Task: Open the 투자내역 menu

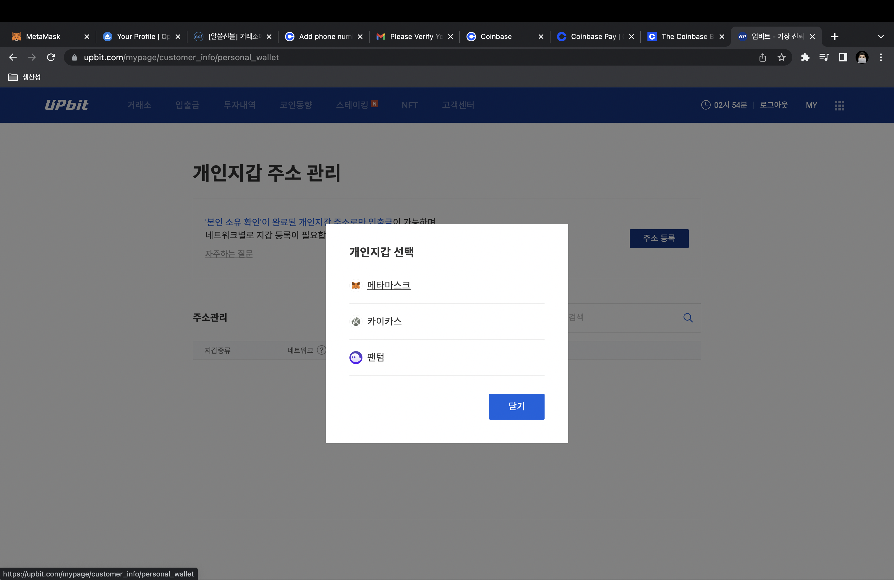Action: click(240, 105)
